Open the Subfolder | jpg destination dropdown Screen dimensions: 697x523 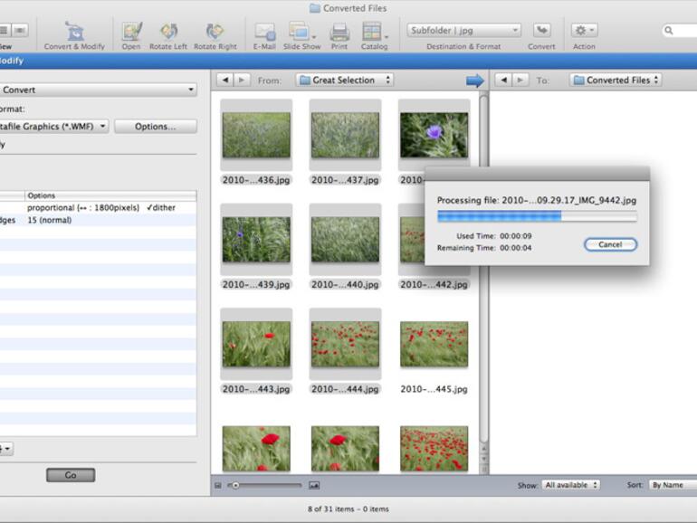[x=463, y=31]
